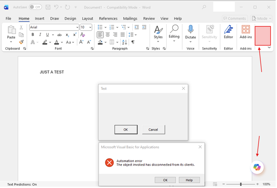Toggle Superscript formatting
The width and height of the screenshot is (277, 188).
coord(75,34)
